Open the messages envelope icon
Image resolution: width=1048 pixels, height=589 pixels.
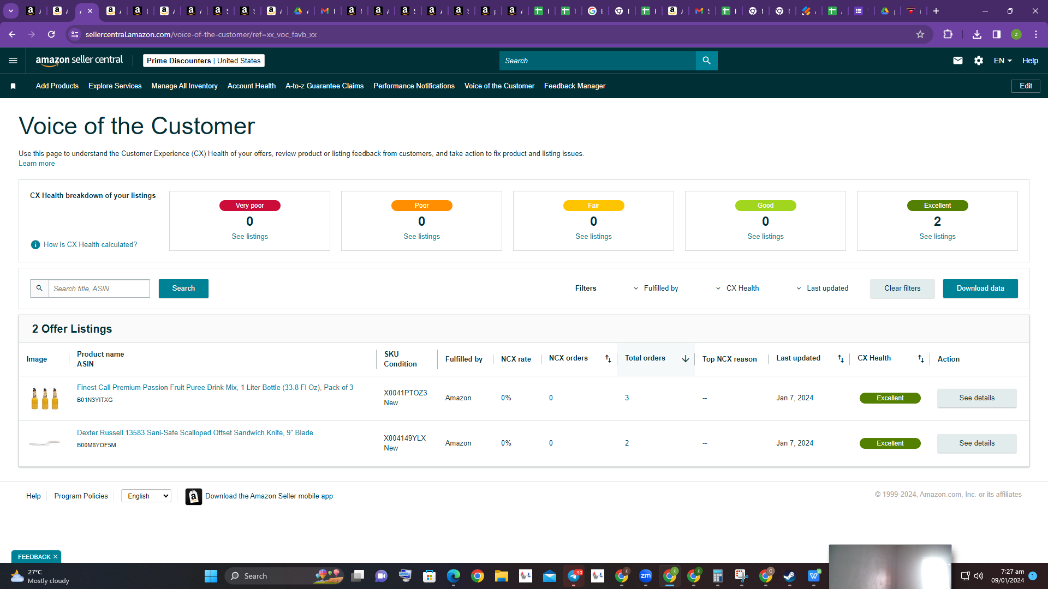point(957,61)
